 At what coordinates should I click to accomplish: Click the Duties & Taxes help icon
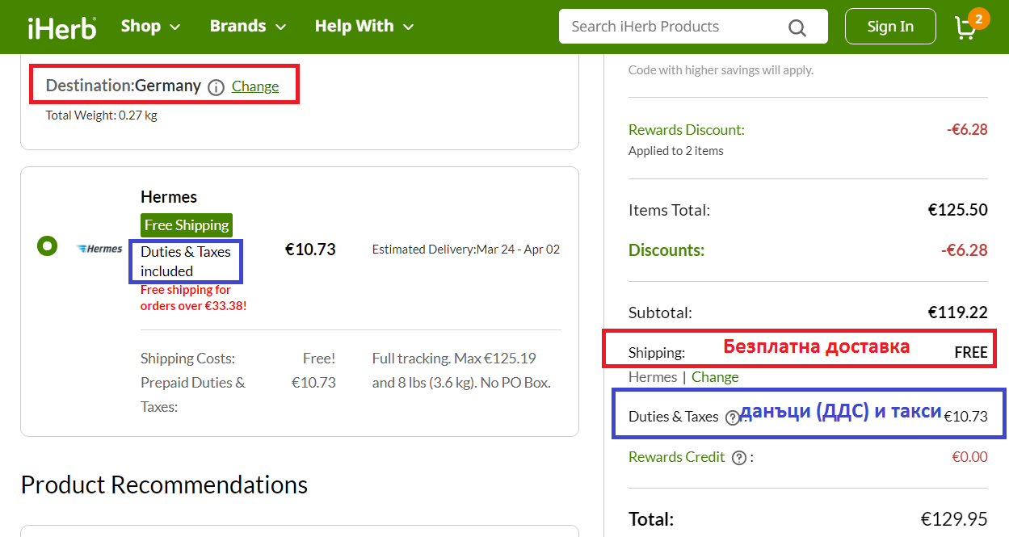[x=732, y=417]
